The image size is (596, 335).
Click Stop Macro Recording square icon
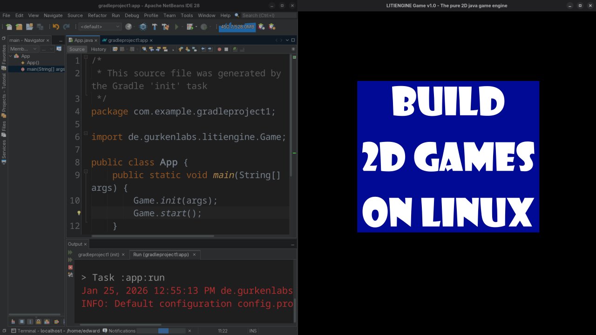coord(226,49)
